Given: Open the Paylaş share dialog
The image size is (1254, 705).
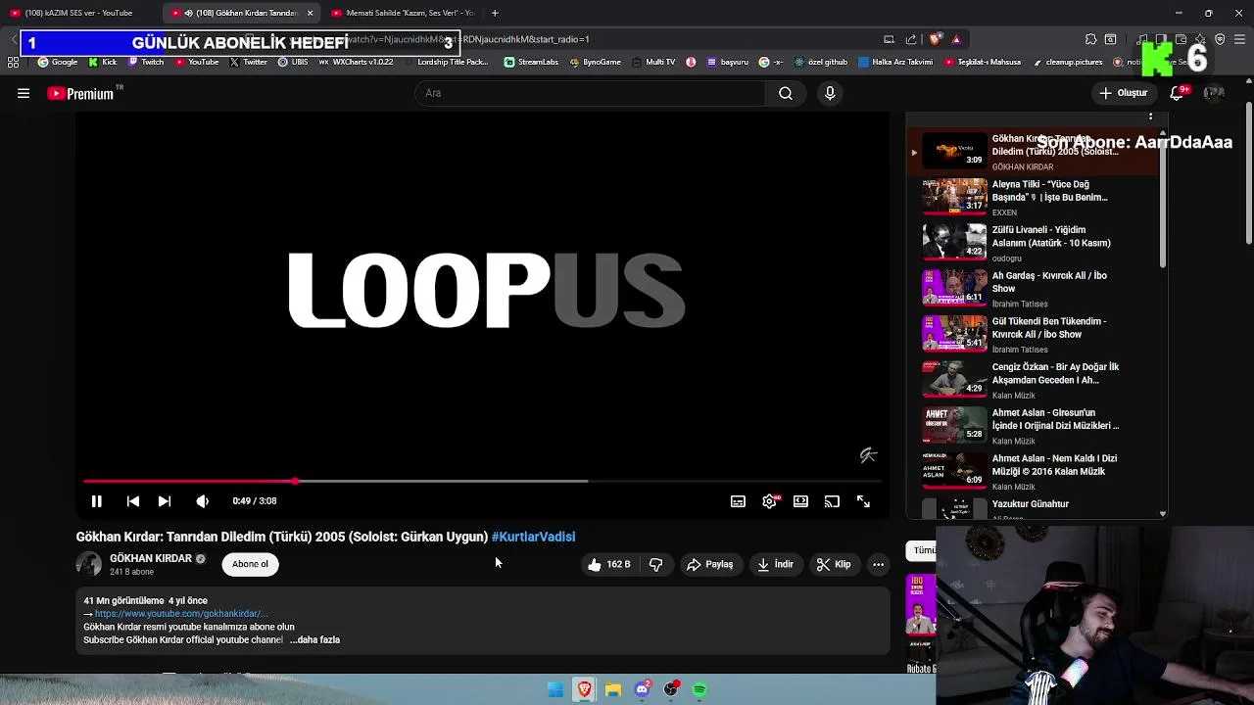Looking at the screenshot, I should pyautogui.click(x=710, y=564).
